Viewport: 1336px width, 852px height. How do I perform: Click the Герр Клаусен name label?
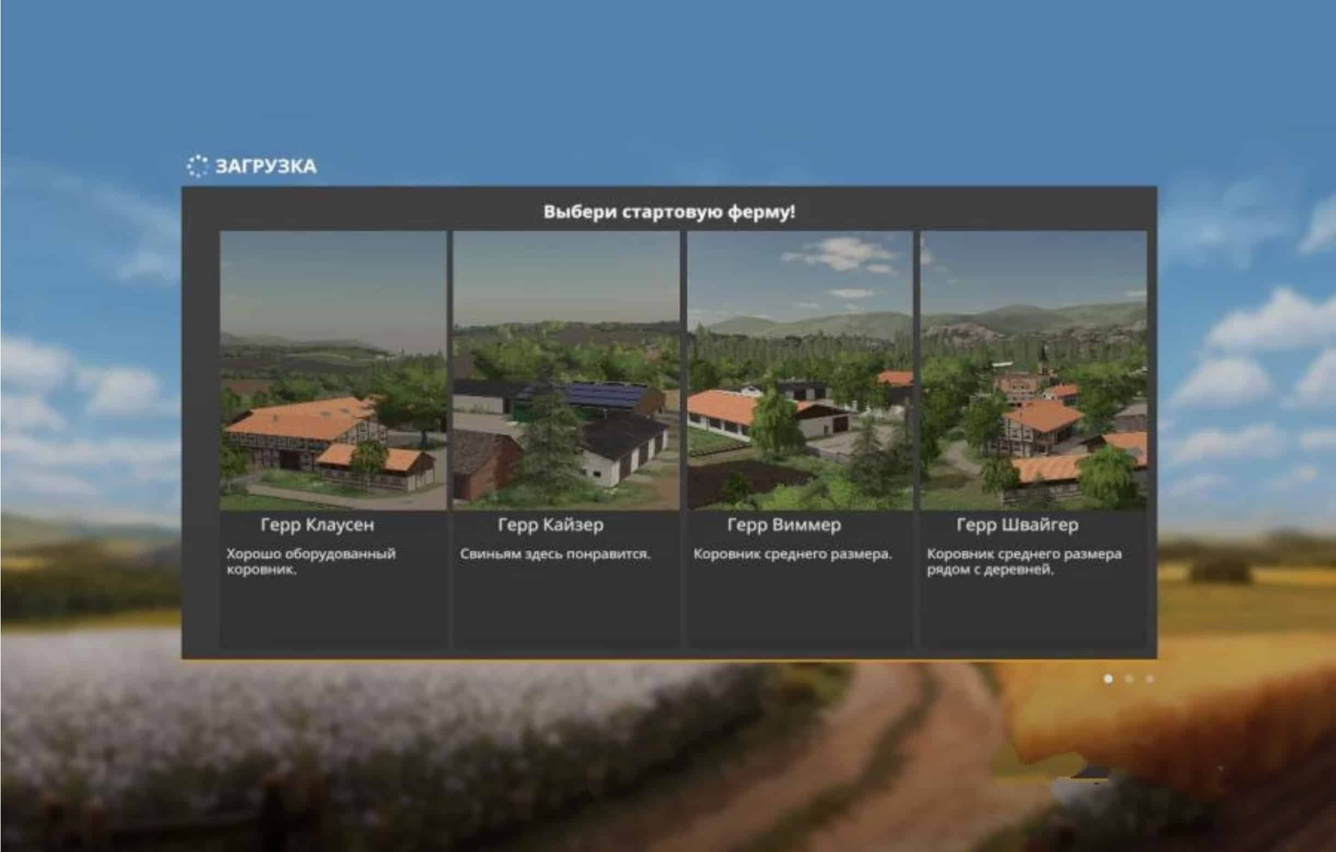point(317,525)
